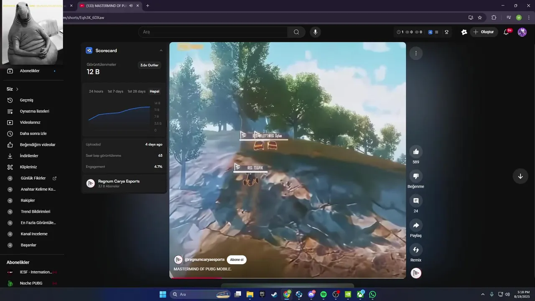Focus the YouTube search field Ara
This screenshot has width=535, height=301.
click(x=213, y=32)
